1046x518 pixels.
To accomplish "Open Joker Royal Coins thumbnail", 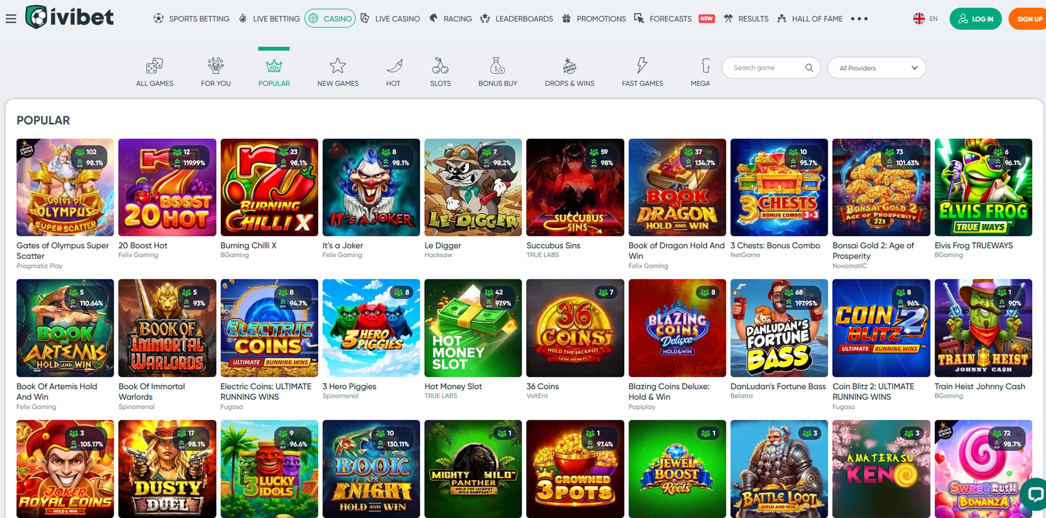I will 65,469.
